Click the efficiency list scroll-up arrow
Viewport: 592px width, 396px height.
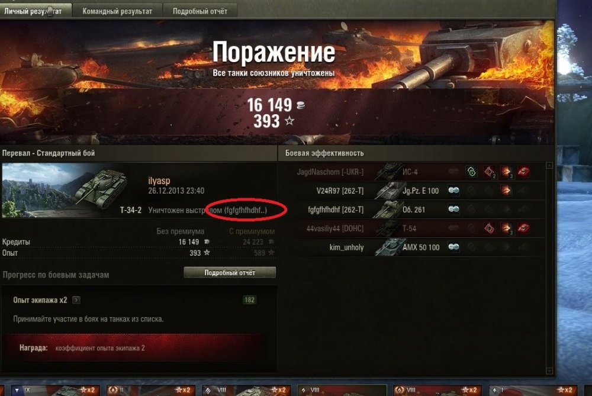(549, 166)
